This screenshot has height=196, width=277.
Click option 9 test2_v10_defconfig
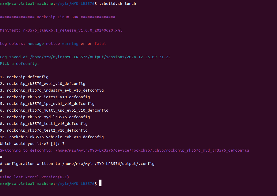point(44,130)
